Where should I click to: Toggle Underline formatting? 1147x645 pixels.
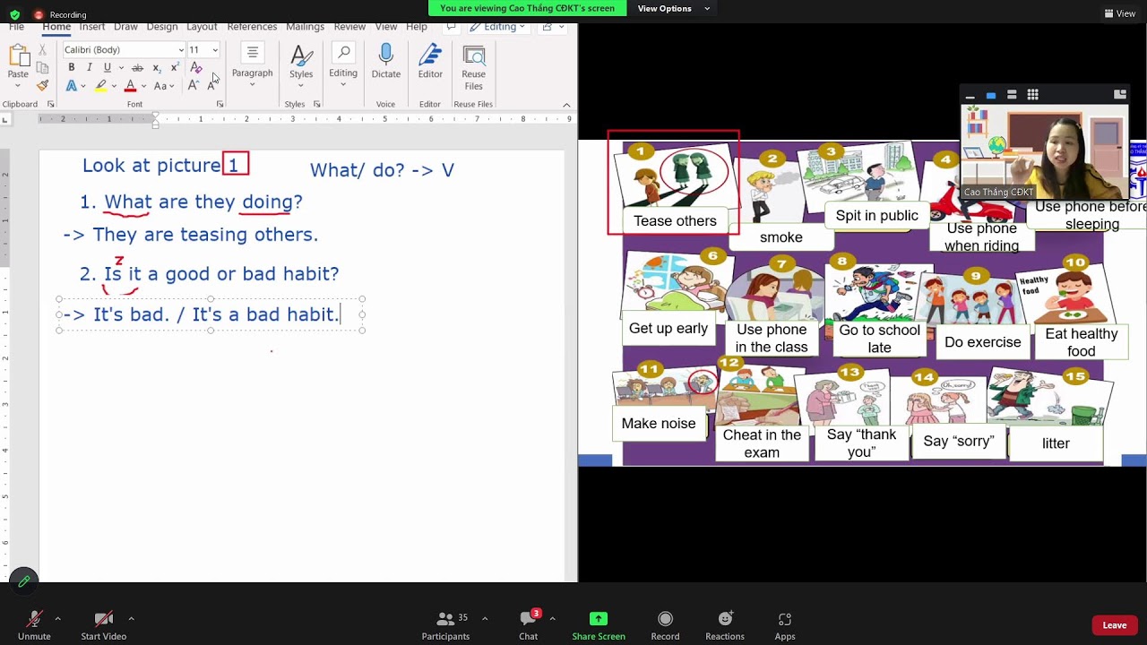point(108,68)
